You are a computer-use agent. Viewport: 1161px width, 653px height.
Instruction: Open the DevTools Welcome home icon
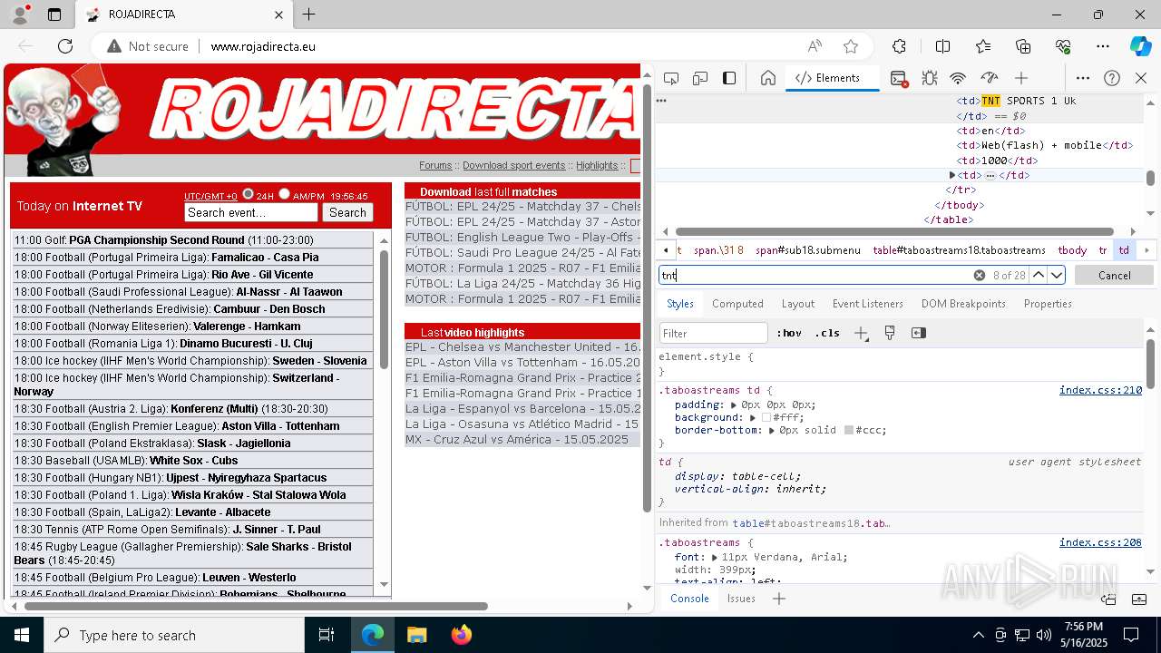pos(768,78)
